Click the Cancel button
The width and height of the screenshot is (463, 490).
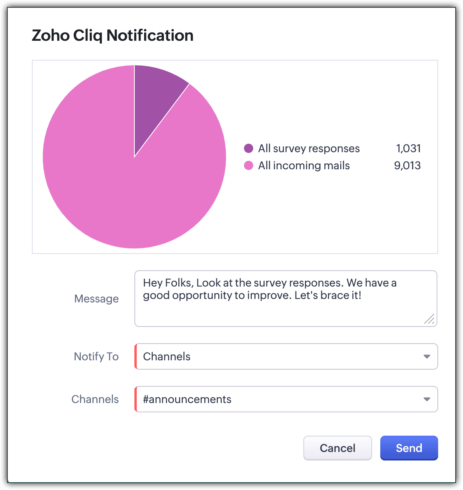[338, 448]
